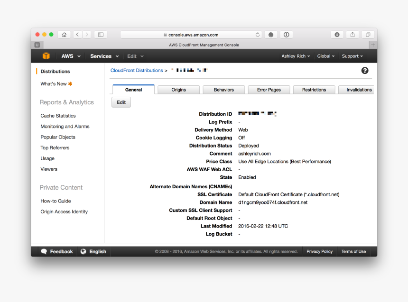The image size is (408, 302).
Task: Click the Price Class value text
Action: pyautogui.click(x=285, y=162)
